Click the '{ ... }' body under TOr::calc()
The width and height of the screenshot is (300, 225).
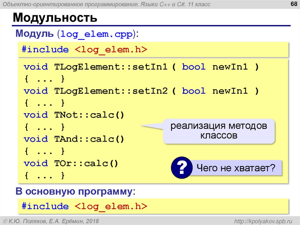[x=45, y=175]
